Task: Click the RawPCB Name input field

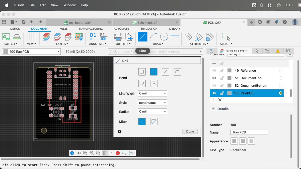Action: (x=249, y=132)
